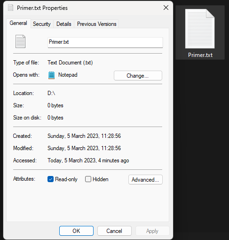The height and width of the screenshot is (240, 229).
Task: Click the Created date value text
Action: click(84, 136)
